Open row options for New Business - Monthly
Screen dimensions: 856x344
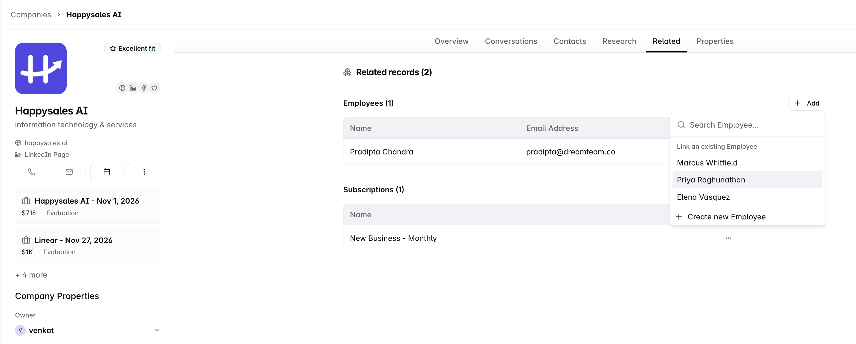(x=728, y=238)
